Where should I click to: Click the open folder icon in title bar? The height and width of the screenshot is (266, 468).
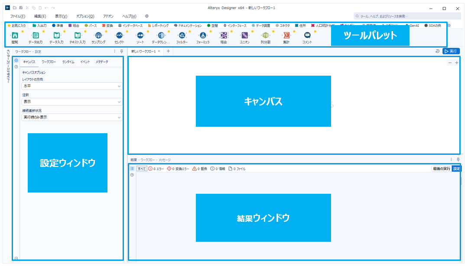pyautogui.click(x=14, y=8)
